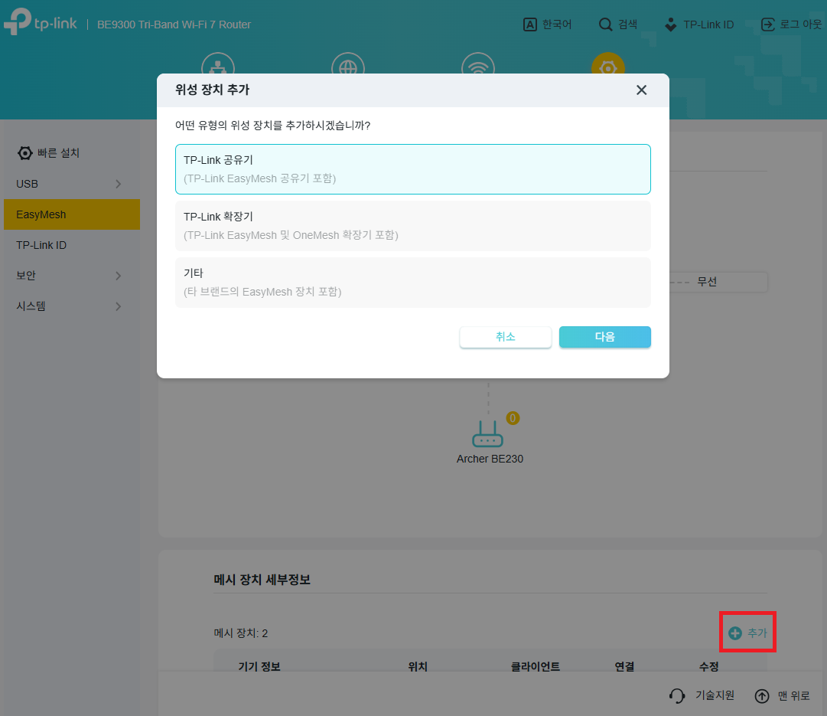The image size is (827, 716).
Task: Click the 연결 column header
Action: coord(624,666)
